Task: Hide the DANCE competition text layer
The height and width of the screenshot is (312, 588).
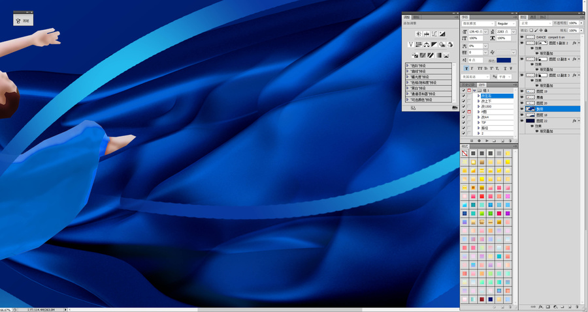Action: [521, 37]
